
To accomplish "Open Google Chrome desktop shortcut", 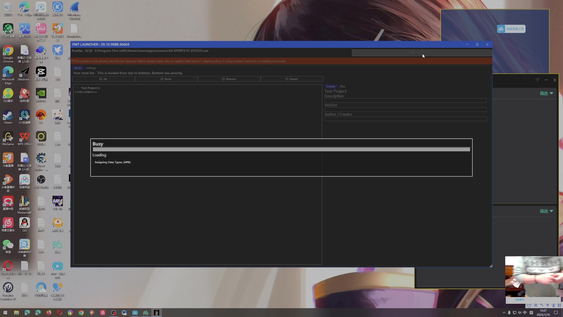I will tap(8, 54).
